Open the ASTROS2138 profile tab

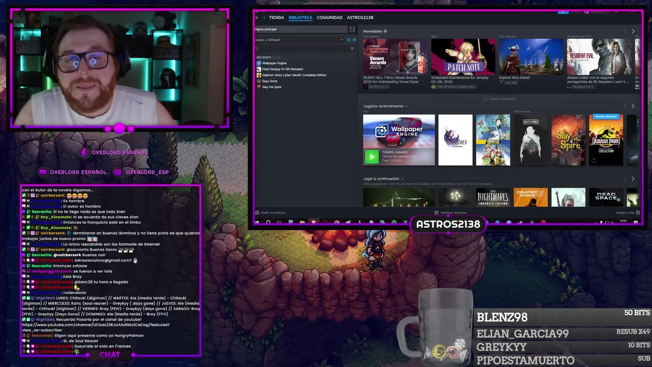coord(360,17)
